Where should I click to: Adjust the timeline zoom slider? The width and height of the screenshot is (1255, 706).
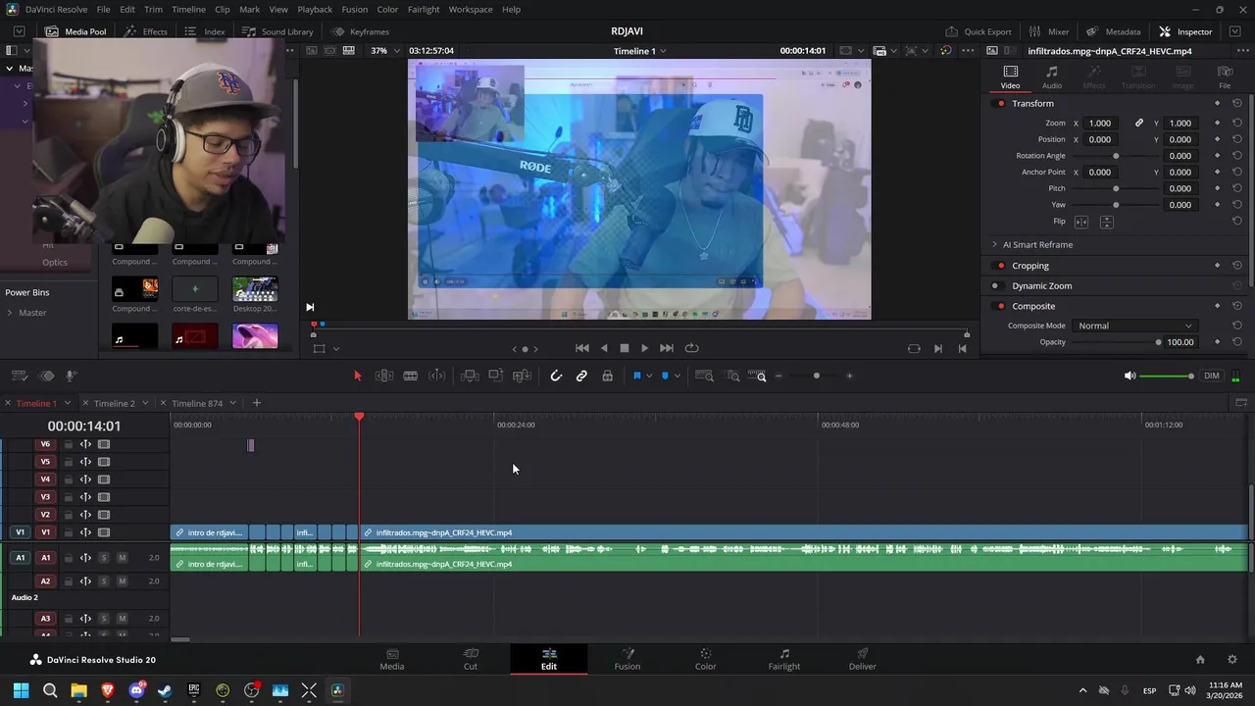816,376
